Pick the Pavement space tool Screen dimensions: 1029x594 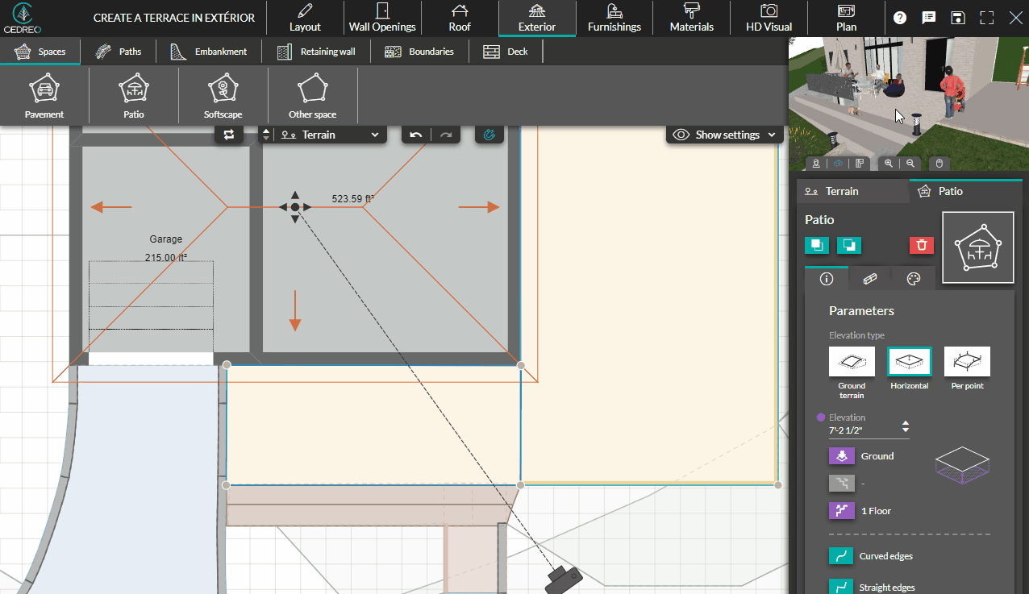click(x=44, y=96)
